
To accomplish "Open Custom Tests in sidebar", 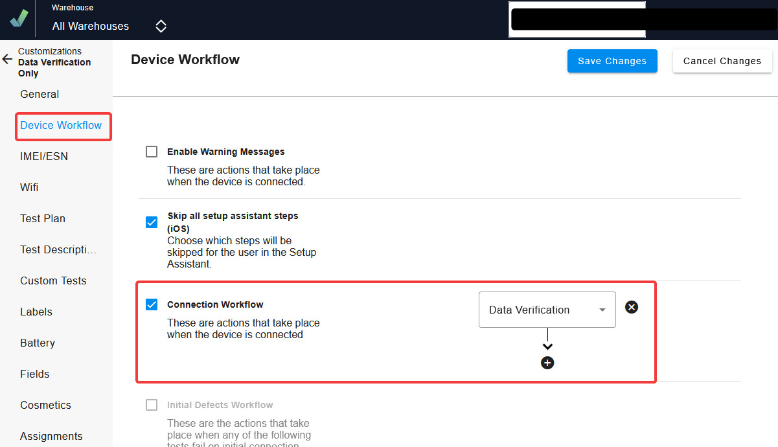I will tap(53, 281).
